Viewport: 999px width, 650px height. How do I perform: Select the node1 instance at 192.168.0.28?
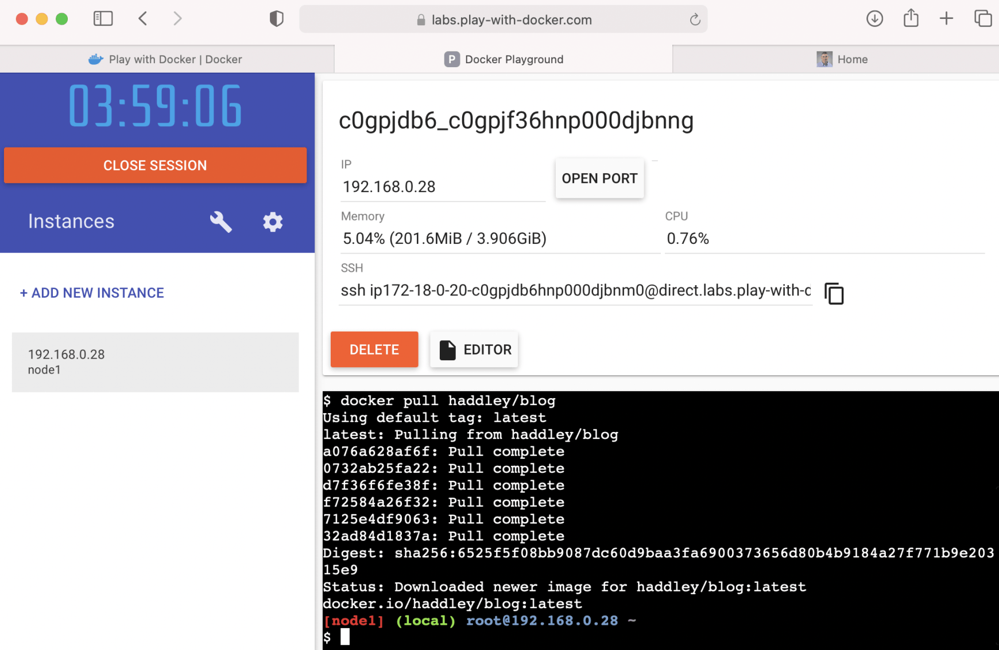pos(155,362)
